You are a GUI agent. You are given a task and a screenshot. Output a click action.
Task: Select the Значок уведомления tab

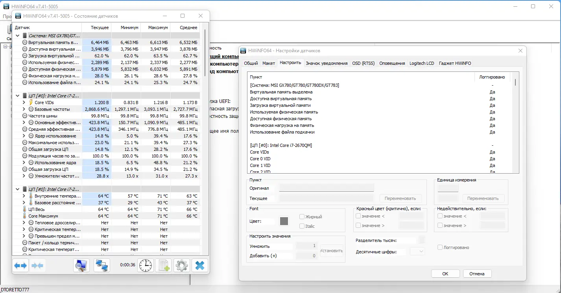tap(327, 63)
